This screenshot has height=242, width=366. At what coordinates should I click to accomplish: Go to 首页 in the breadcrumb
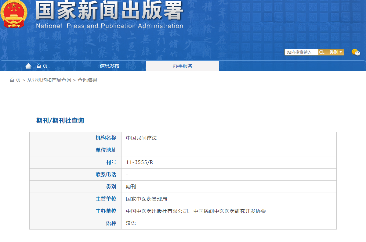(x=15, y=80)
